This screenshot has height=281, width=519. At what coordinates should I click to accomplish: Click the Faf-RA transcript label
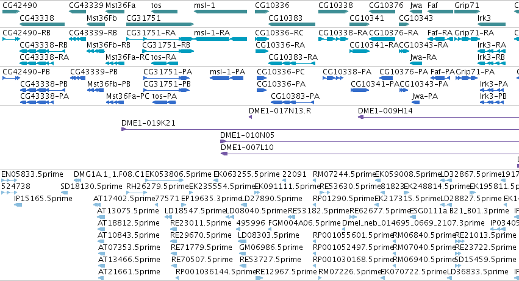tap(440, 33)
